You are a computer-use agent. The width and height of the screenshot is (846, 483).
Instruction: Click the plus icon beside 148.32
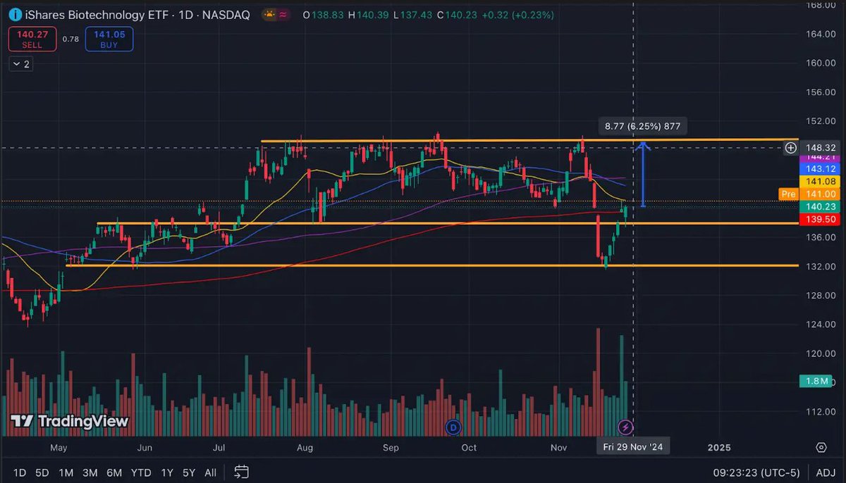click(x=791, y=148)
